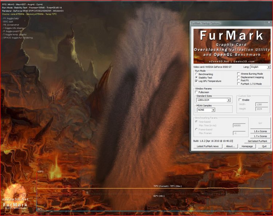Open MSAA Samples NONE dropdown
273x216 pixels.
(x=206, y=110)
